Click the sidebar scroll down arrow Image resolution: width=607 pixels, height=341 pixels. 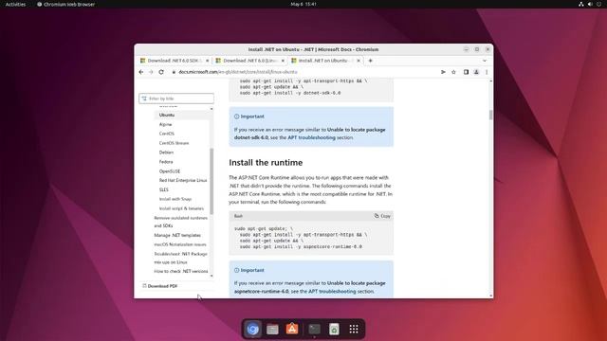[x=212, y=276]
